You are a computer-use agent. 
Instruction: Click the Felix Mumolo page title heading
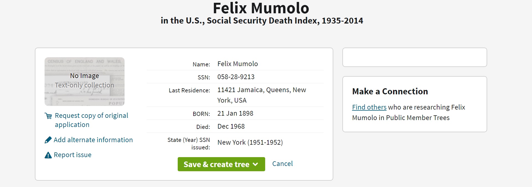(261, 8)
